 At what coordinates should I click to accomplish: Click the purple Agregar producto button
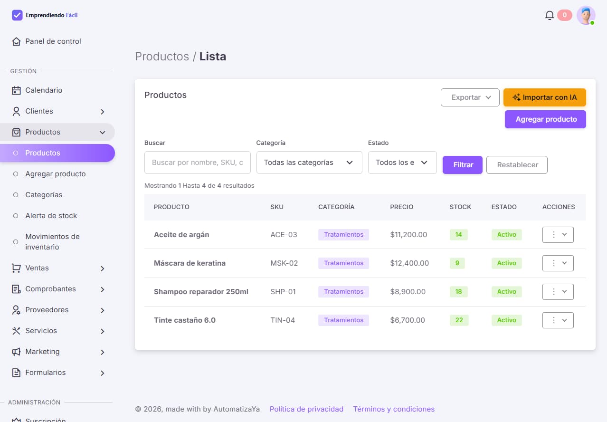(545, 119)
